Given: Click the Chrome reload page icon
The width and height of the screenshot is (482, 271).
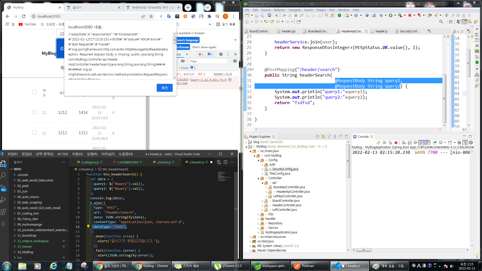Looking at the screenshot, I should coord(24,16).
